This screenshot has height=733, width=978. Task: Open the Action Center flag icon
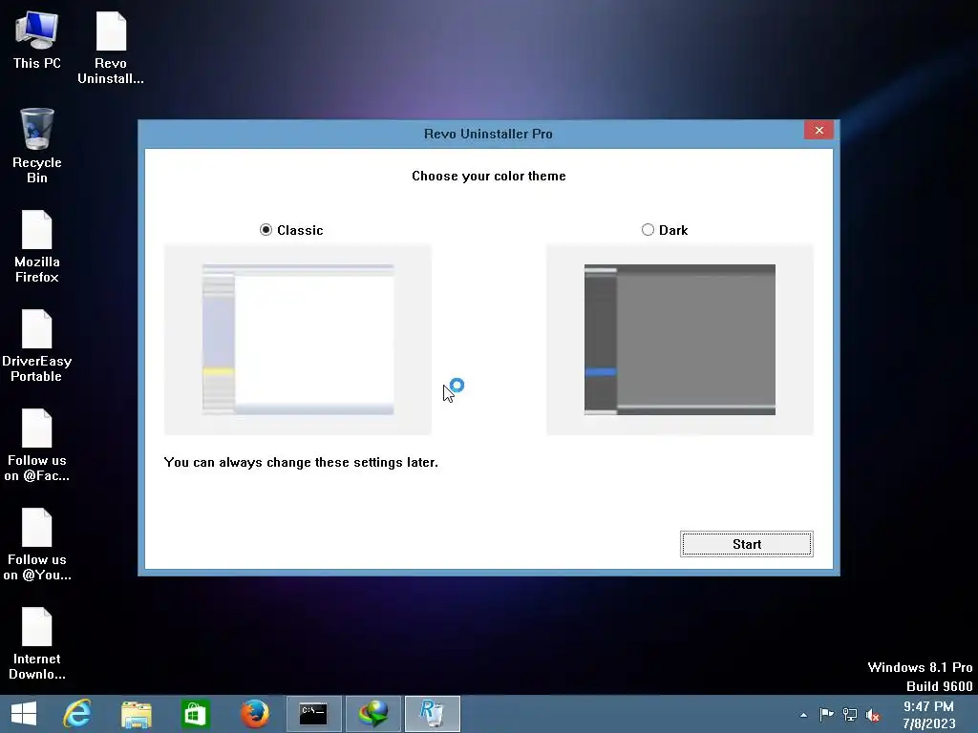(x=826, y=715)
